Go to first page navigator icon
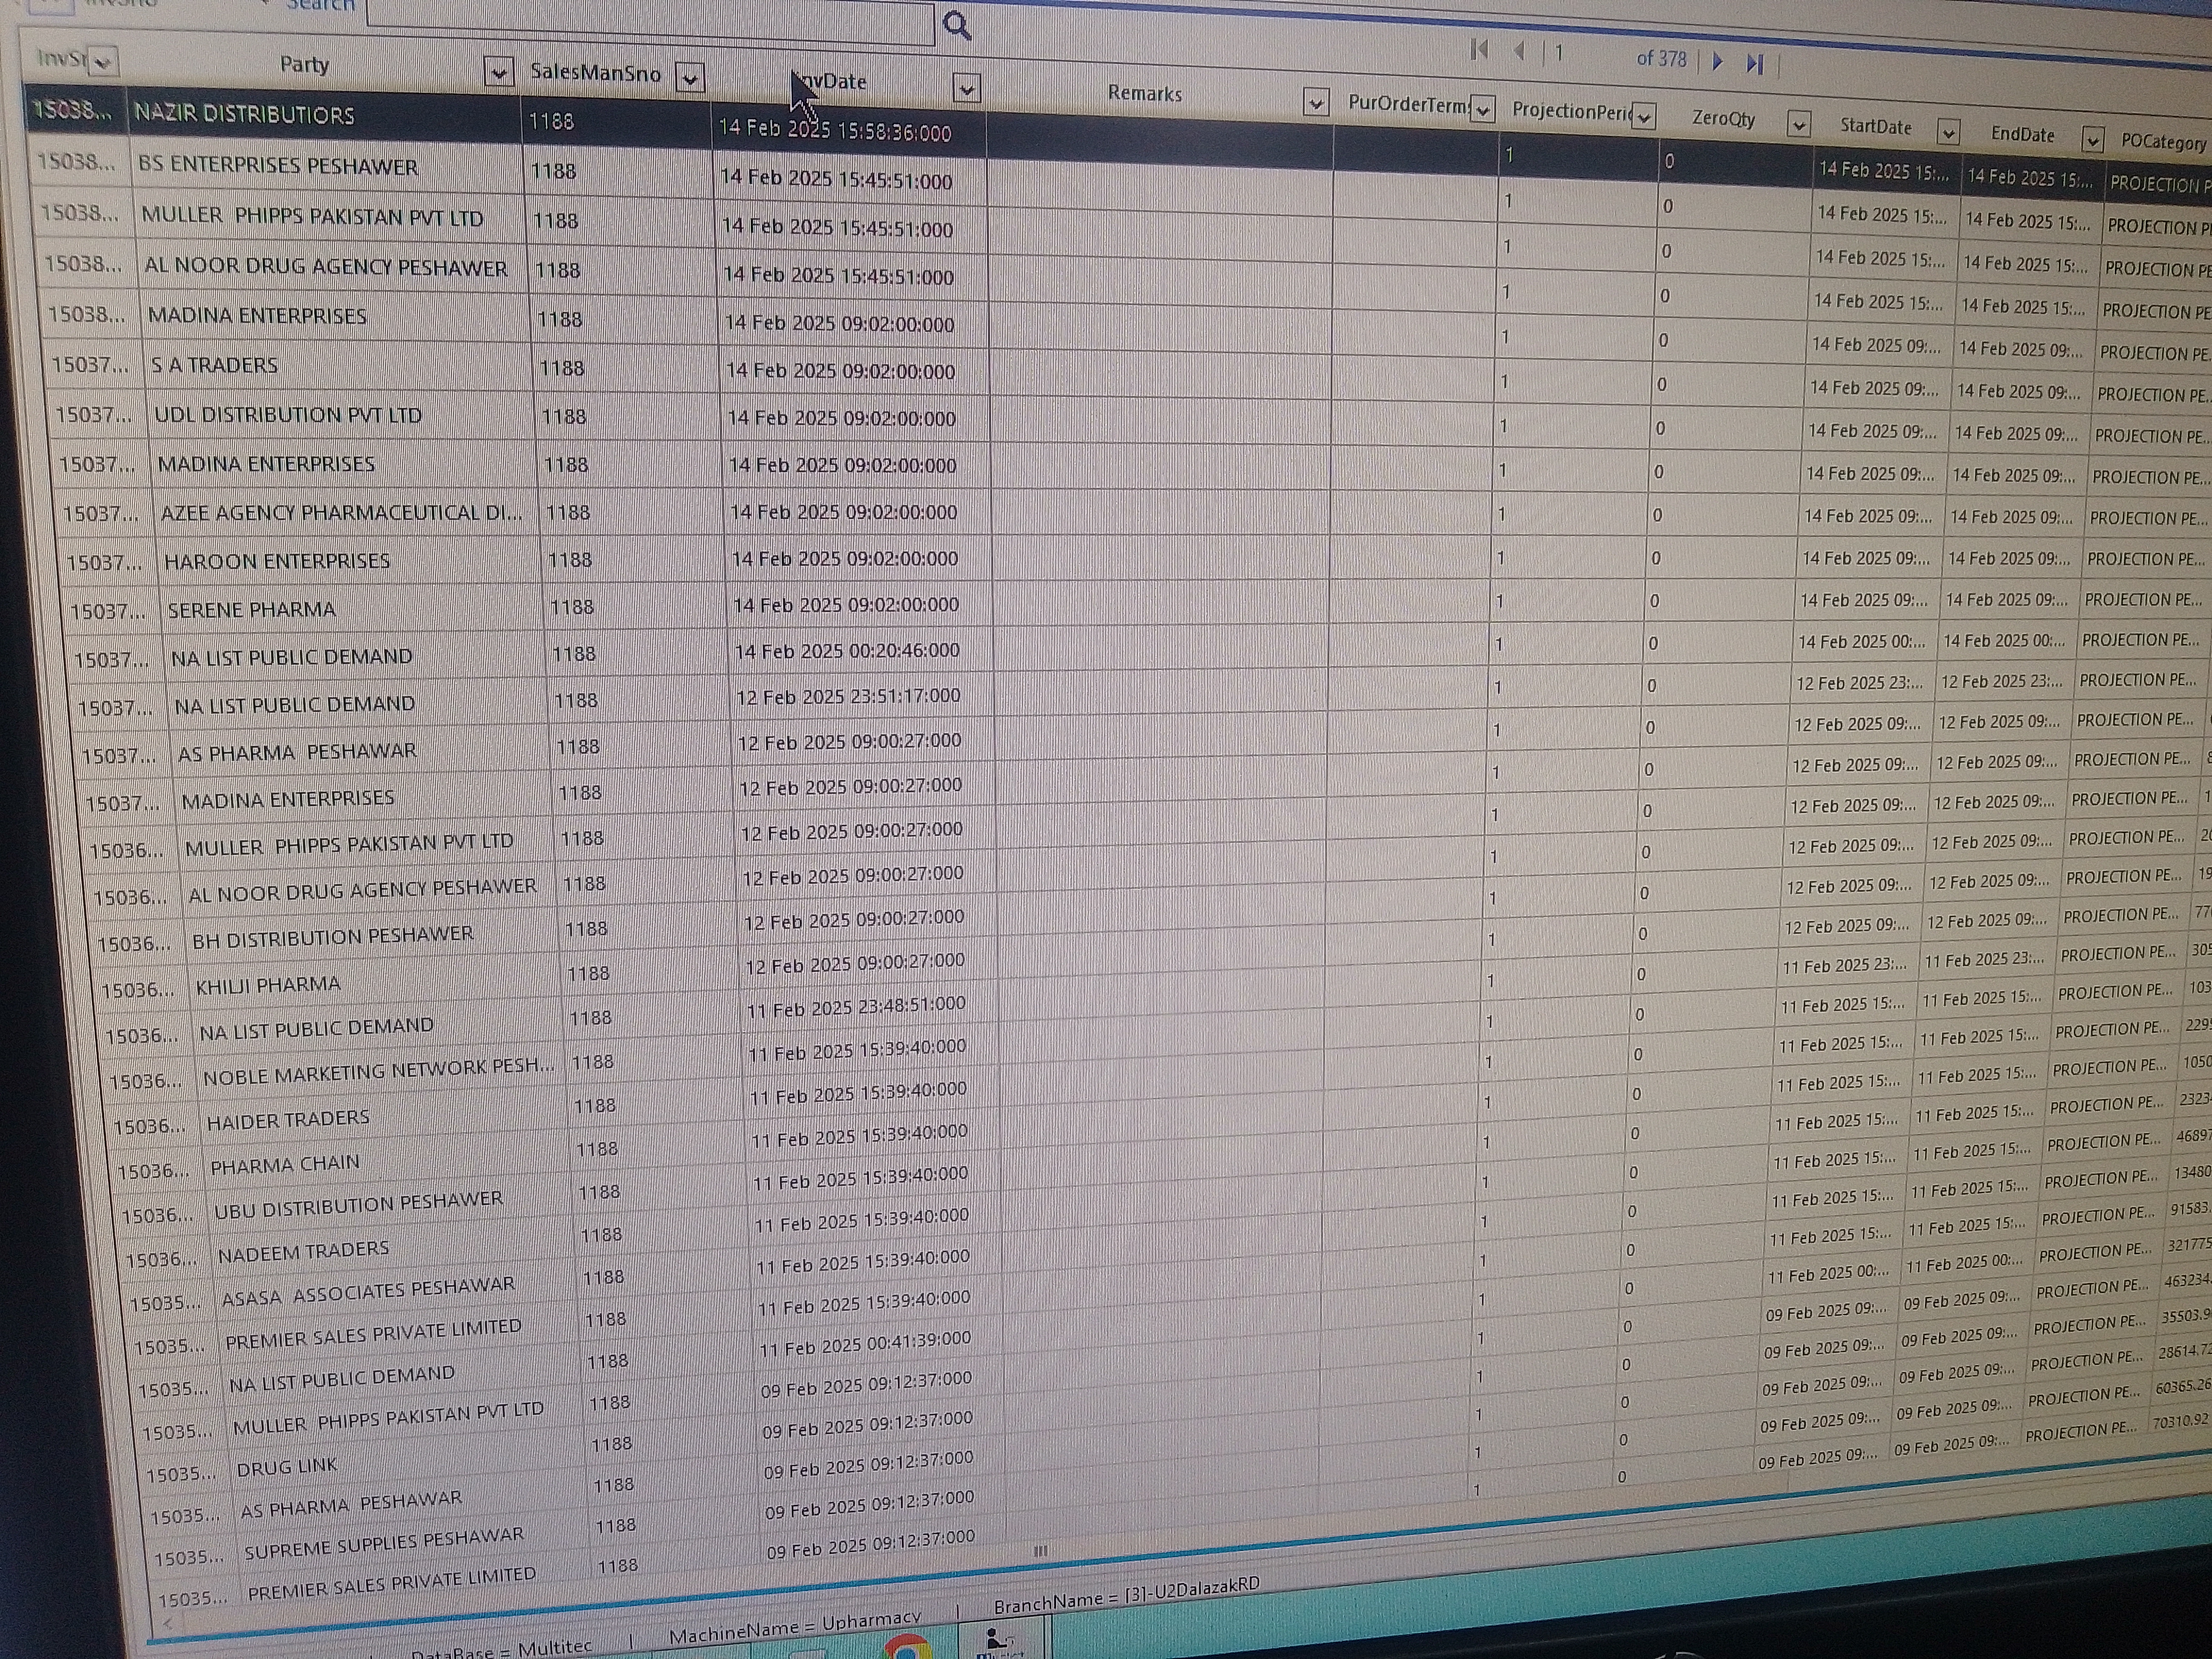 (x=1480, y=50)
